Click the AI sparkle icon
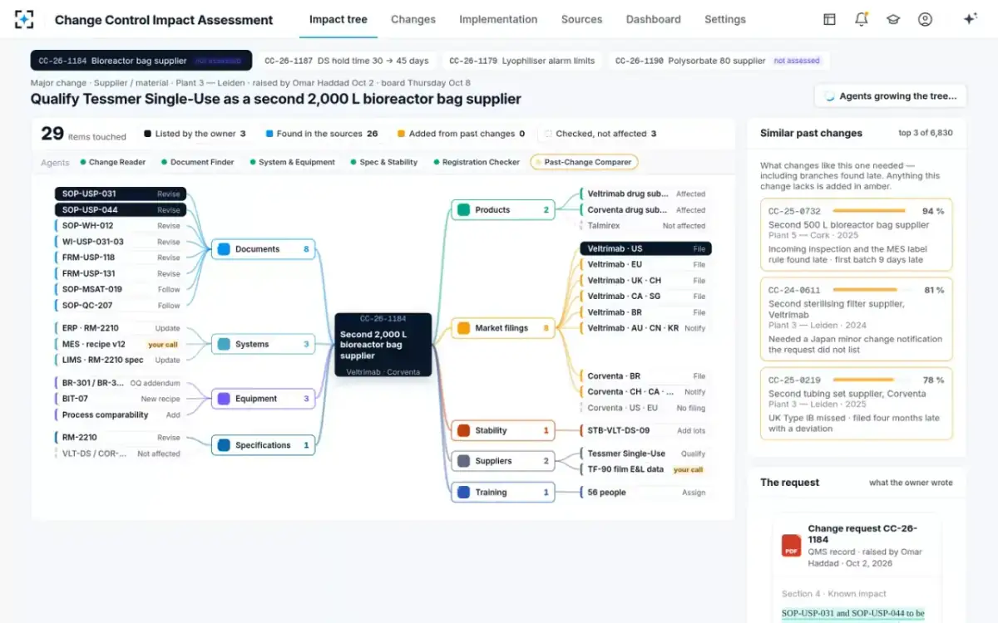The image size is (998, 623). coord(970,19)
